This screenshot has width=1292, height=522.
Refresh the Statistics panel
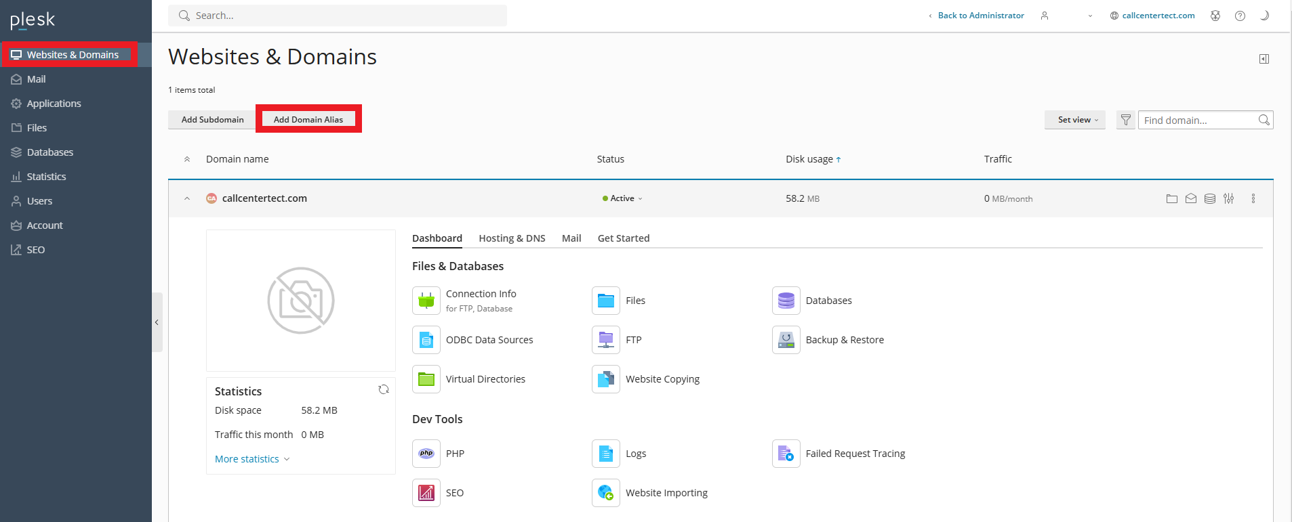point(384,389)
